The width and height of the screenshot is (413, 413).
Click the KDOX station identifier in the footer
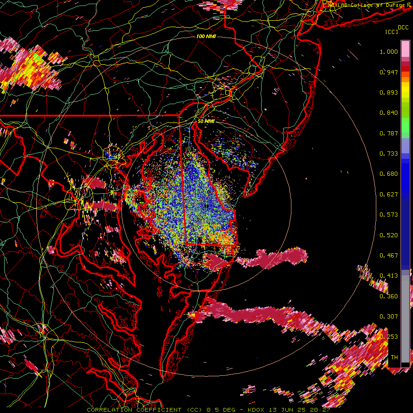256,410
